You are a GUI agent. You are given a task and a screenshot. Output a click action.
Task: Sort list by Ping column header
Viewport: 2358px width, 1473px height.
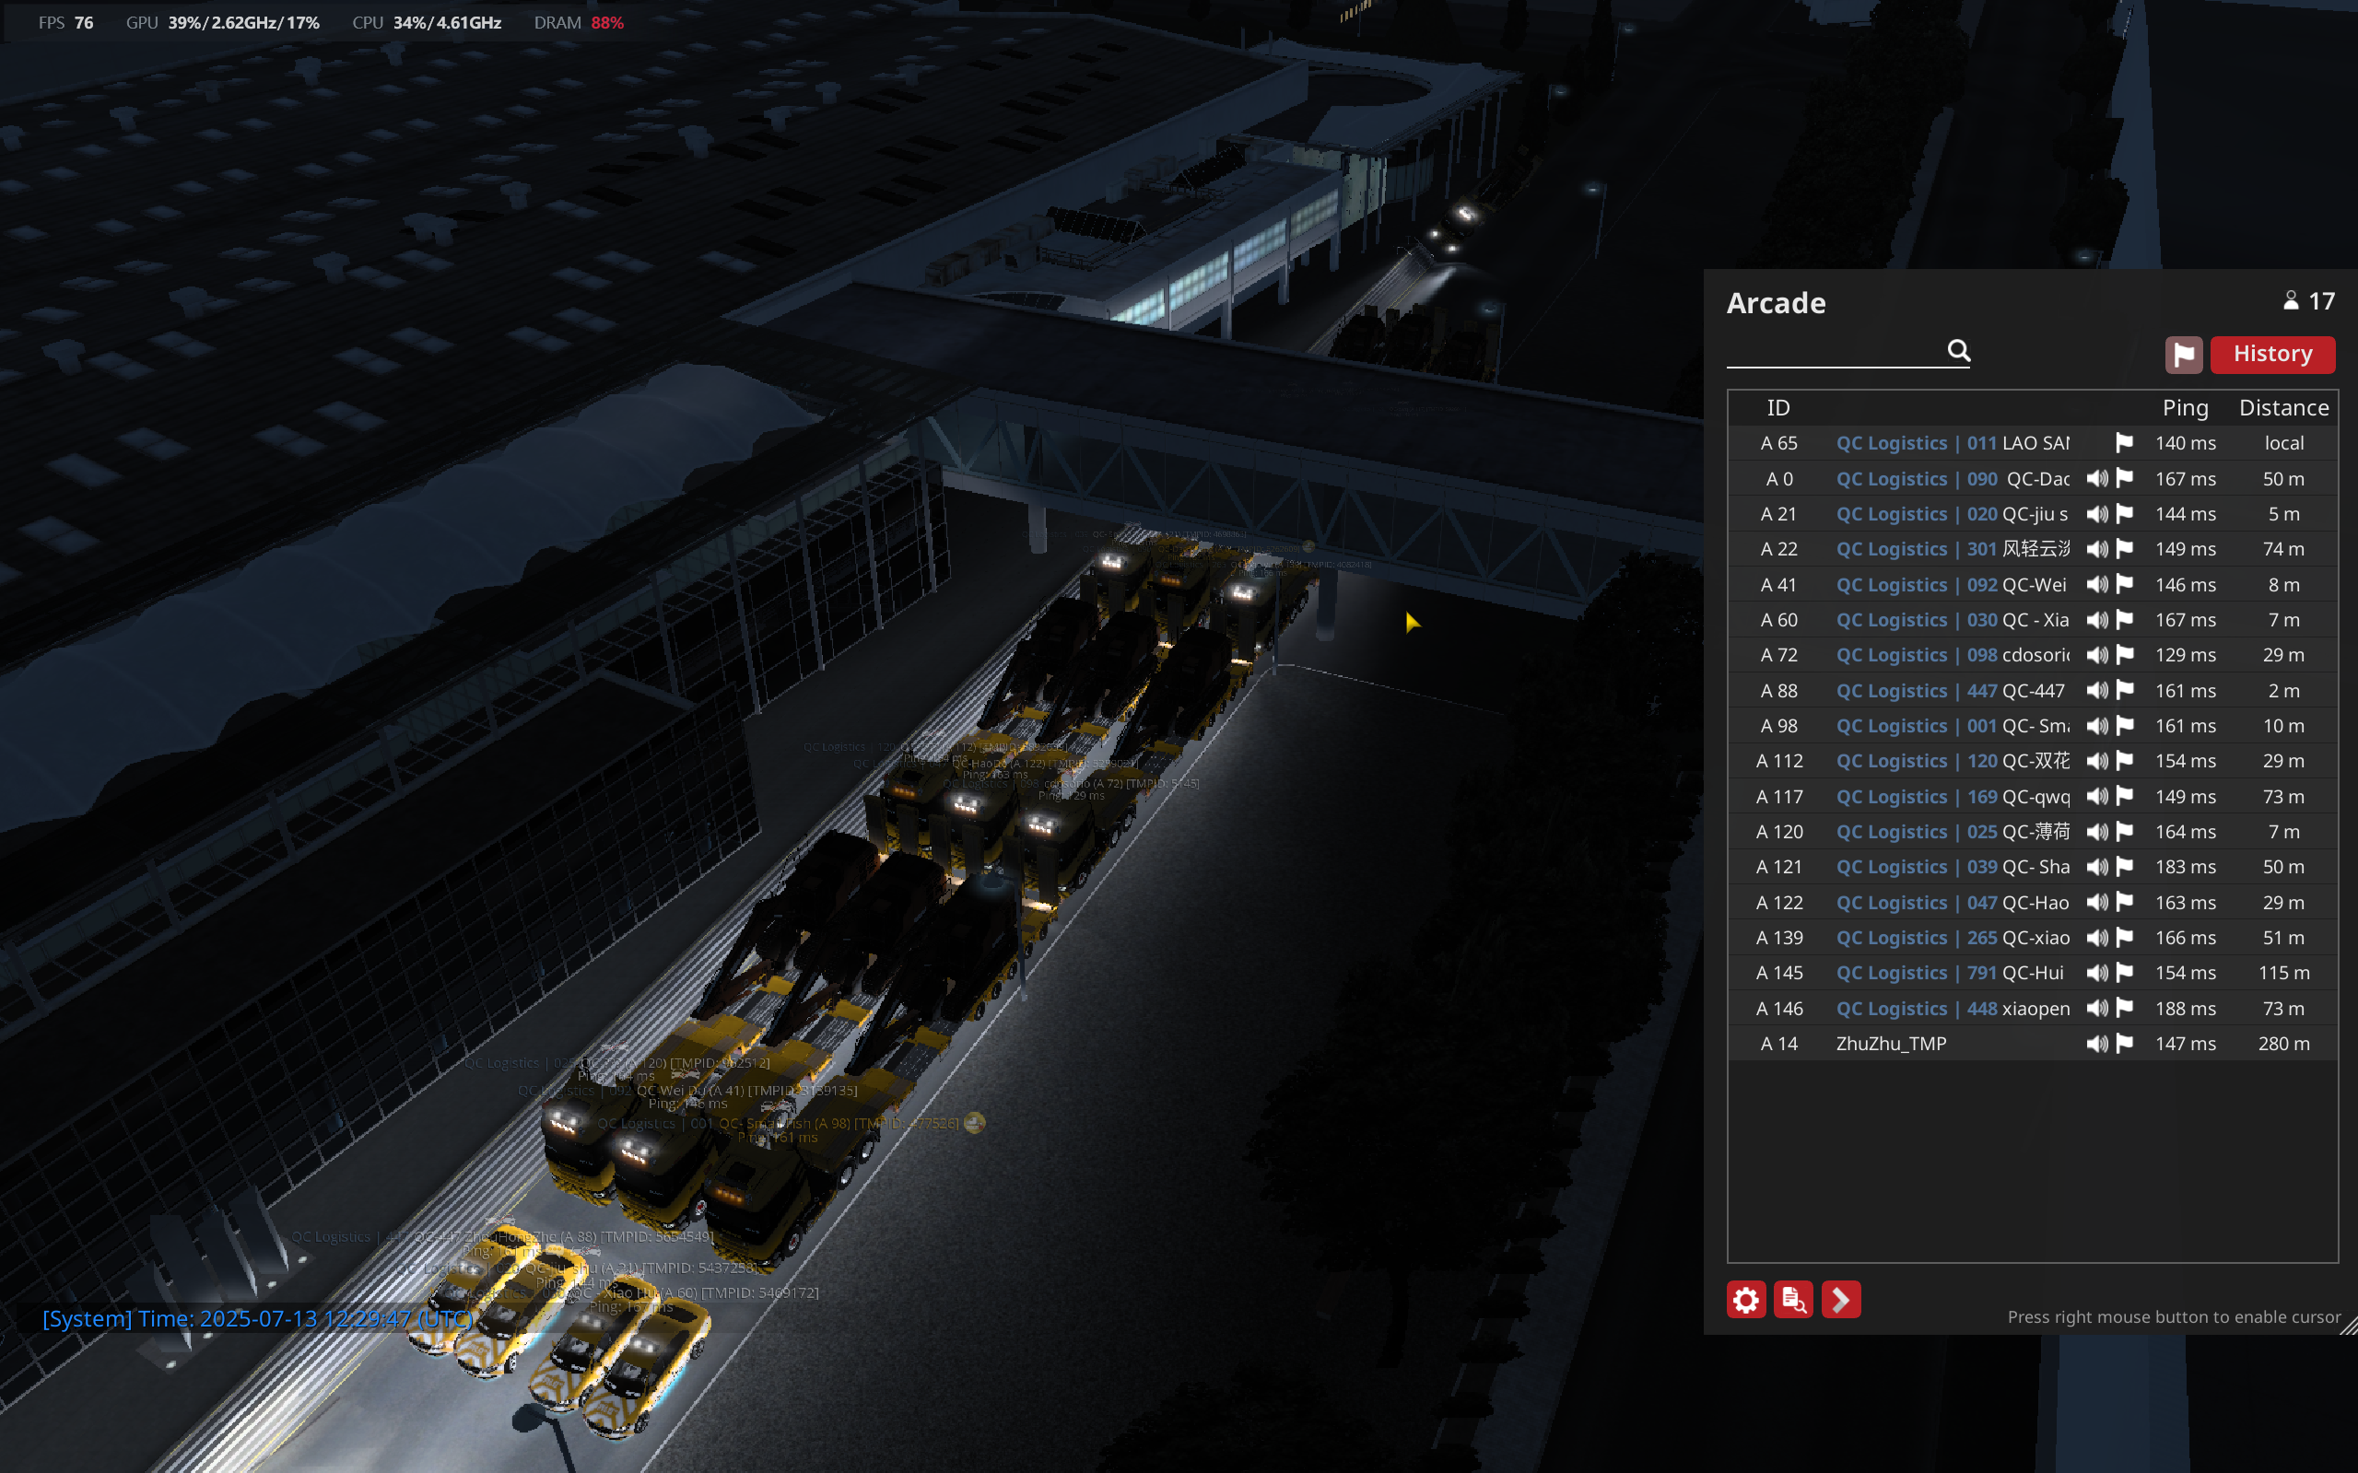point(2185,408)
